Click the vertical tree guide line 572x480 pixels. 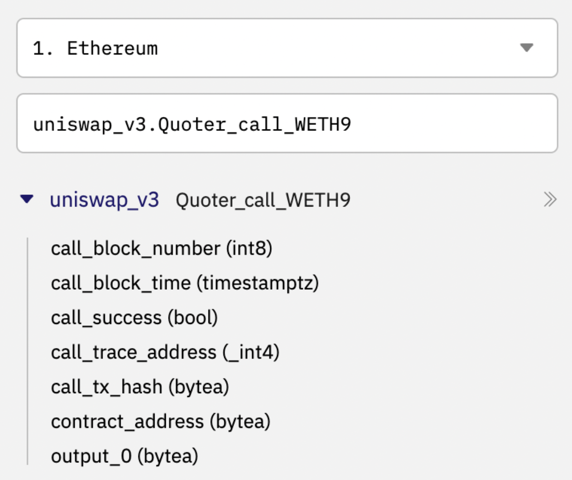[x=28, y=351]
